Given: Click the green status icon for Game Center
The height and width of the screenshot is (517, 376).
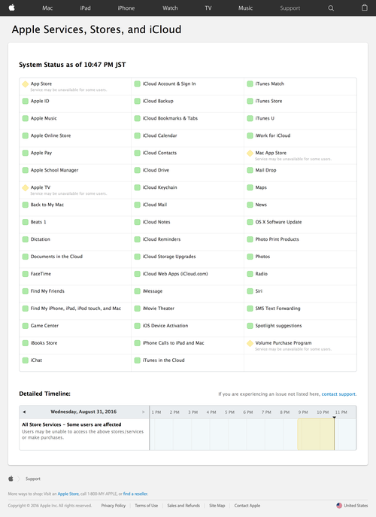Looking at the screenshot, I should pos(26,326).
